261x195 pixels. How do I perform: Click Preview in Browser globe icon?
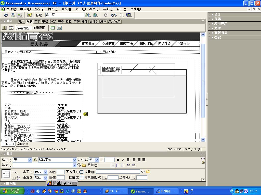95,15
